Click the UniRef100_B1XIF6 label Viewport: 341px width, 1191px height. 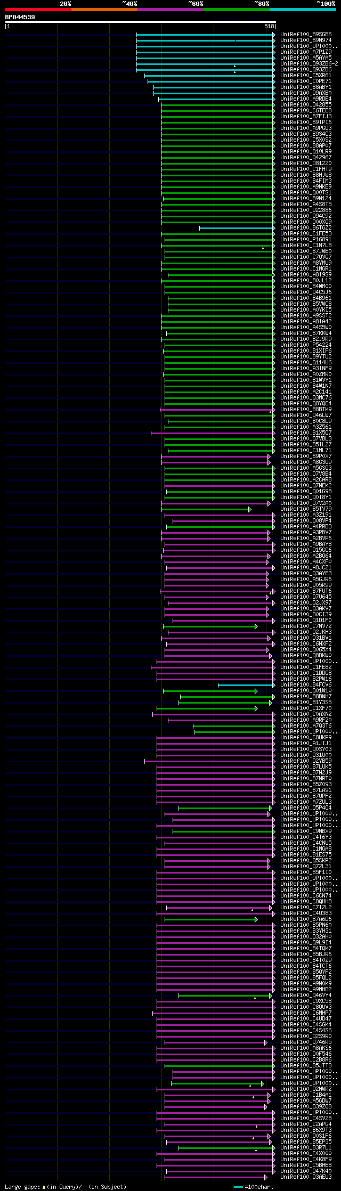306,351
